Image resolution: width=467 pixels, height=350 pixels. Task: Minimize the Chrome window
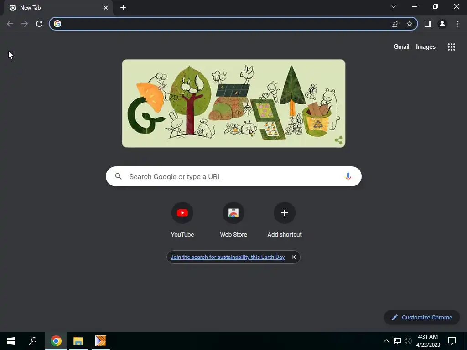(x=415, y=6)
